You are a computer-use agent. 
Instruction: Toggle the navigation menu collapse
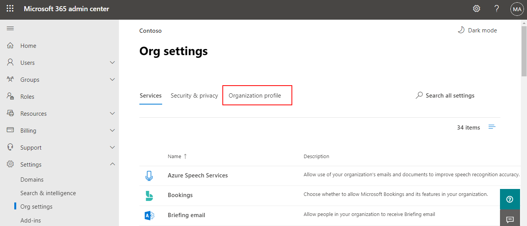tap(10, 28)
